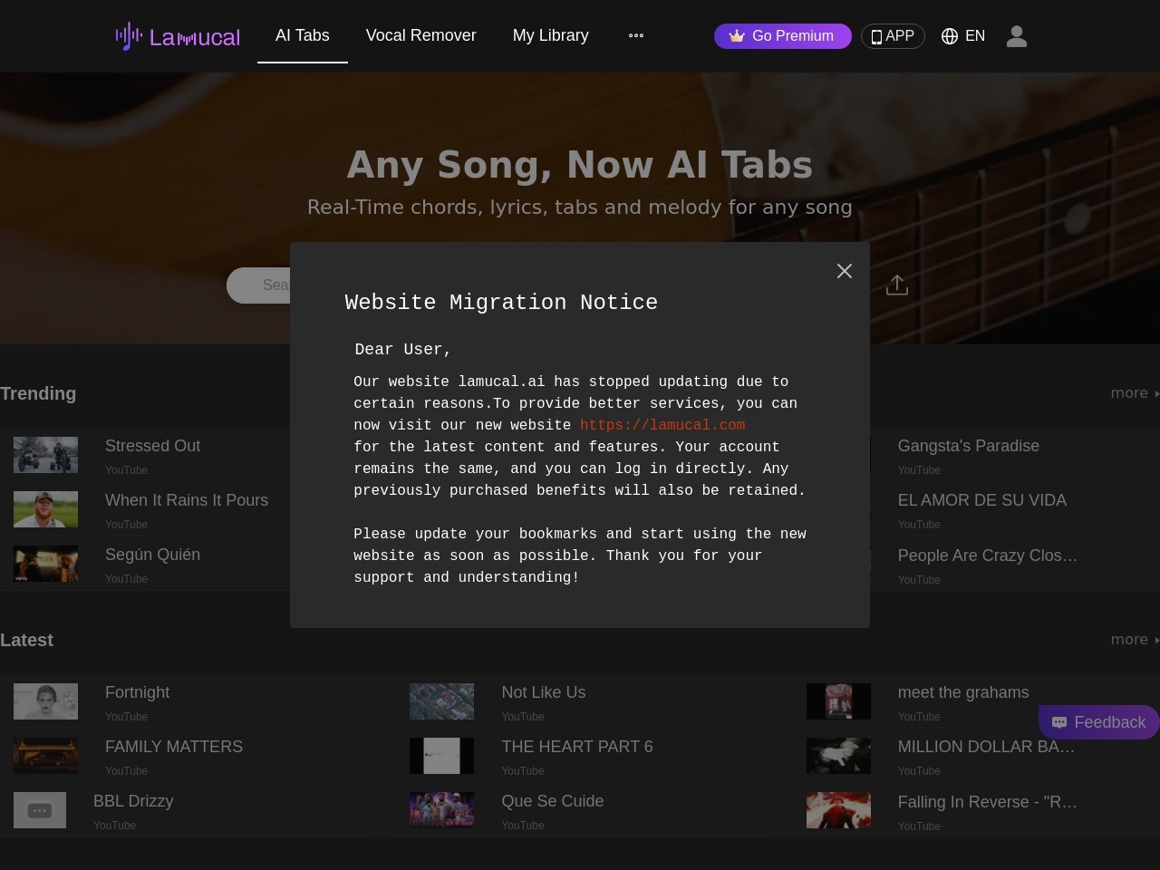Open THE HEART PART 6 thumbnail
1160x870 pixels.
pyautogui.click(x=441, y=756)
